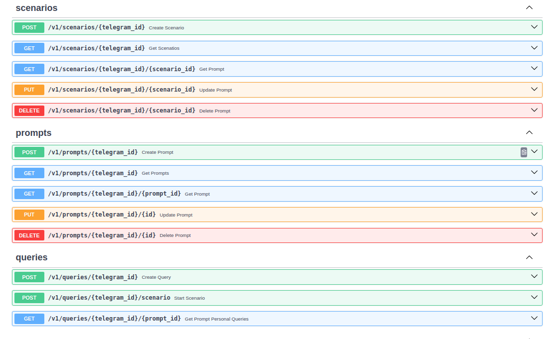Expand the POST Create Scenario endpoint chevron

click(534, 27)
